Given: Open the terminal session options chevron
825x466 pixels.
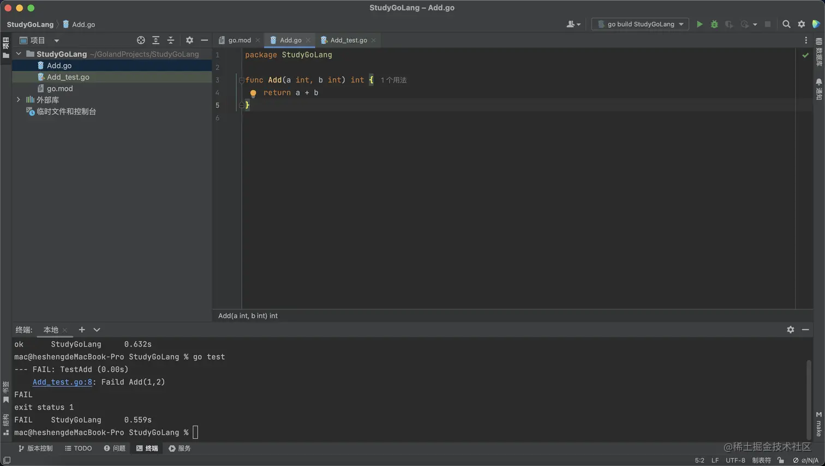Looking at the screenshot, I should click(97, 330).
